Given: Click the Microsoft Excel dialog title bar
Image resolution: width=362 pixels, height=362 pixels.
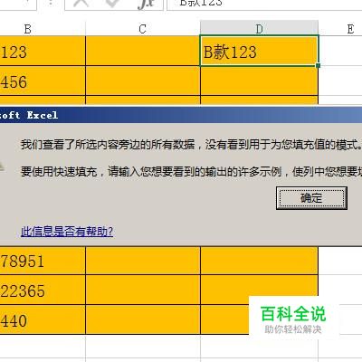Looking at the screenshot, I should click(x=181, y=115).
